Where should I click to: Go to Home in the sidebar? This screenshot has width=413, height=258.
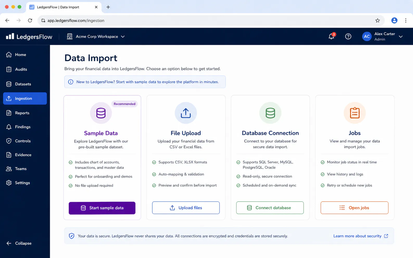25,55
